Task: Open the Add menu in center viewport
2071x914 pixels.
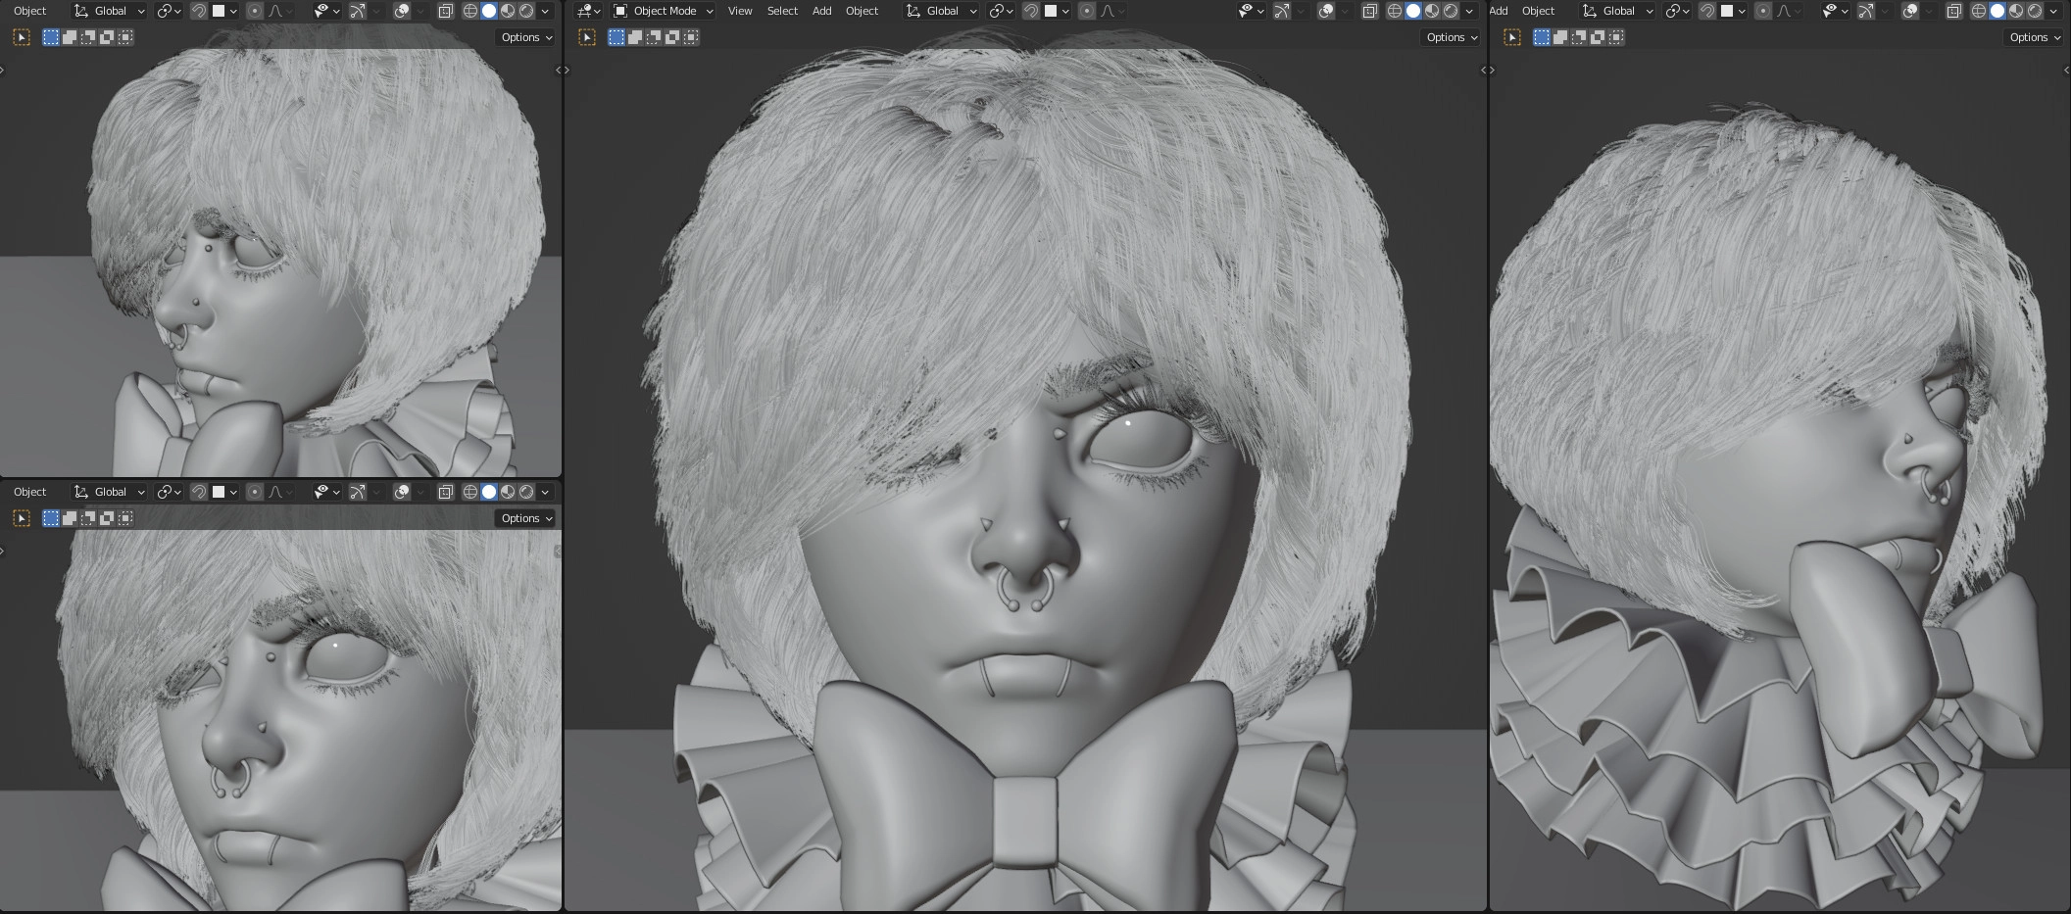Action: pos(821,11)
